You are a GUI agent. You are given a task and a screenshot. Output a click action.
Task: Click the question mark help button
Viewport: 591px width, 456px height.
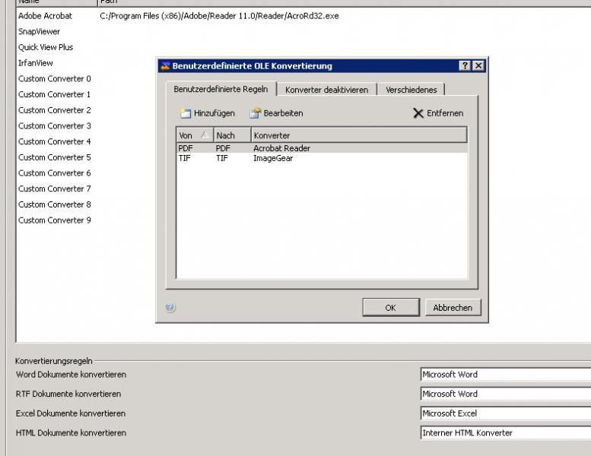[465, 66]
